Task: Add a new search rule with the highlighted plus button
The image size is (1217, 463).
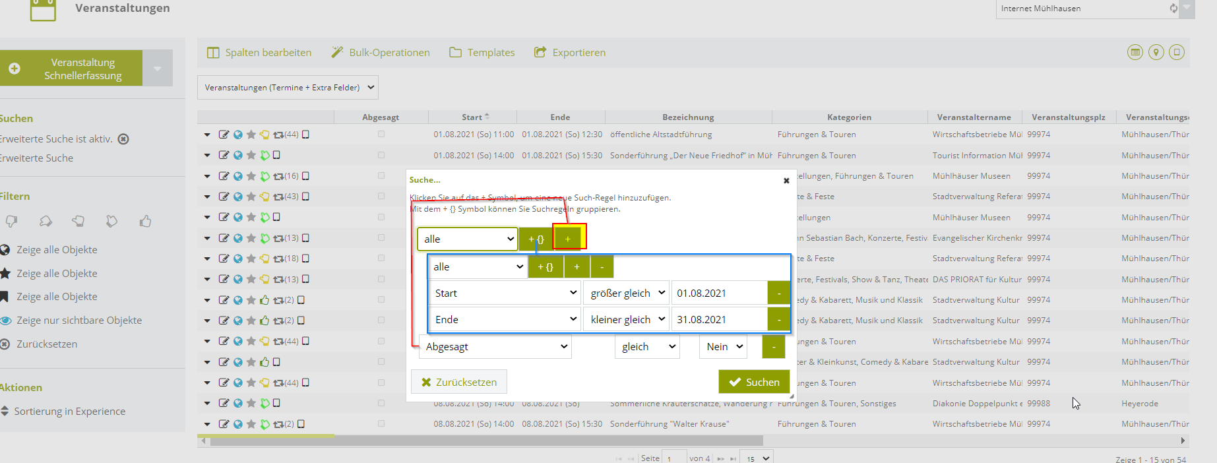Action: tap(567, 239)
